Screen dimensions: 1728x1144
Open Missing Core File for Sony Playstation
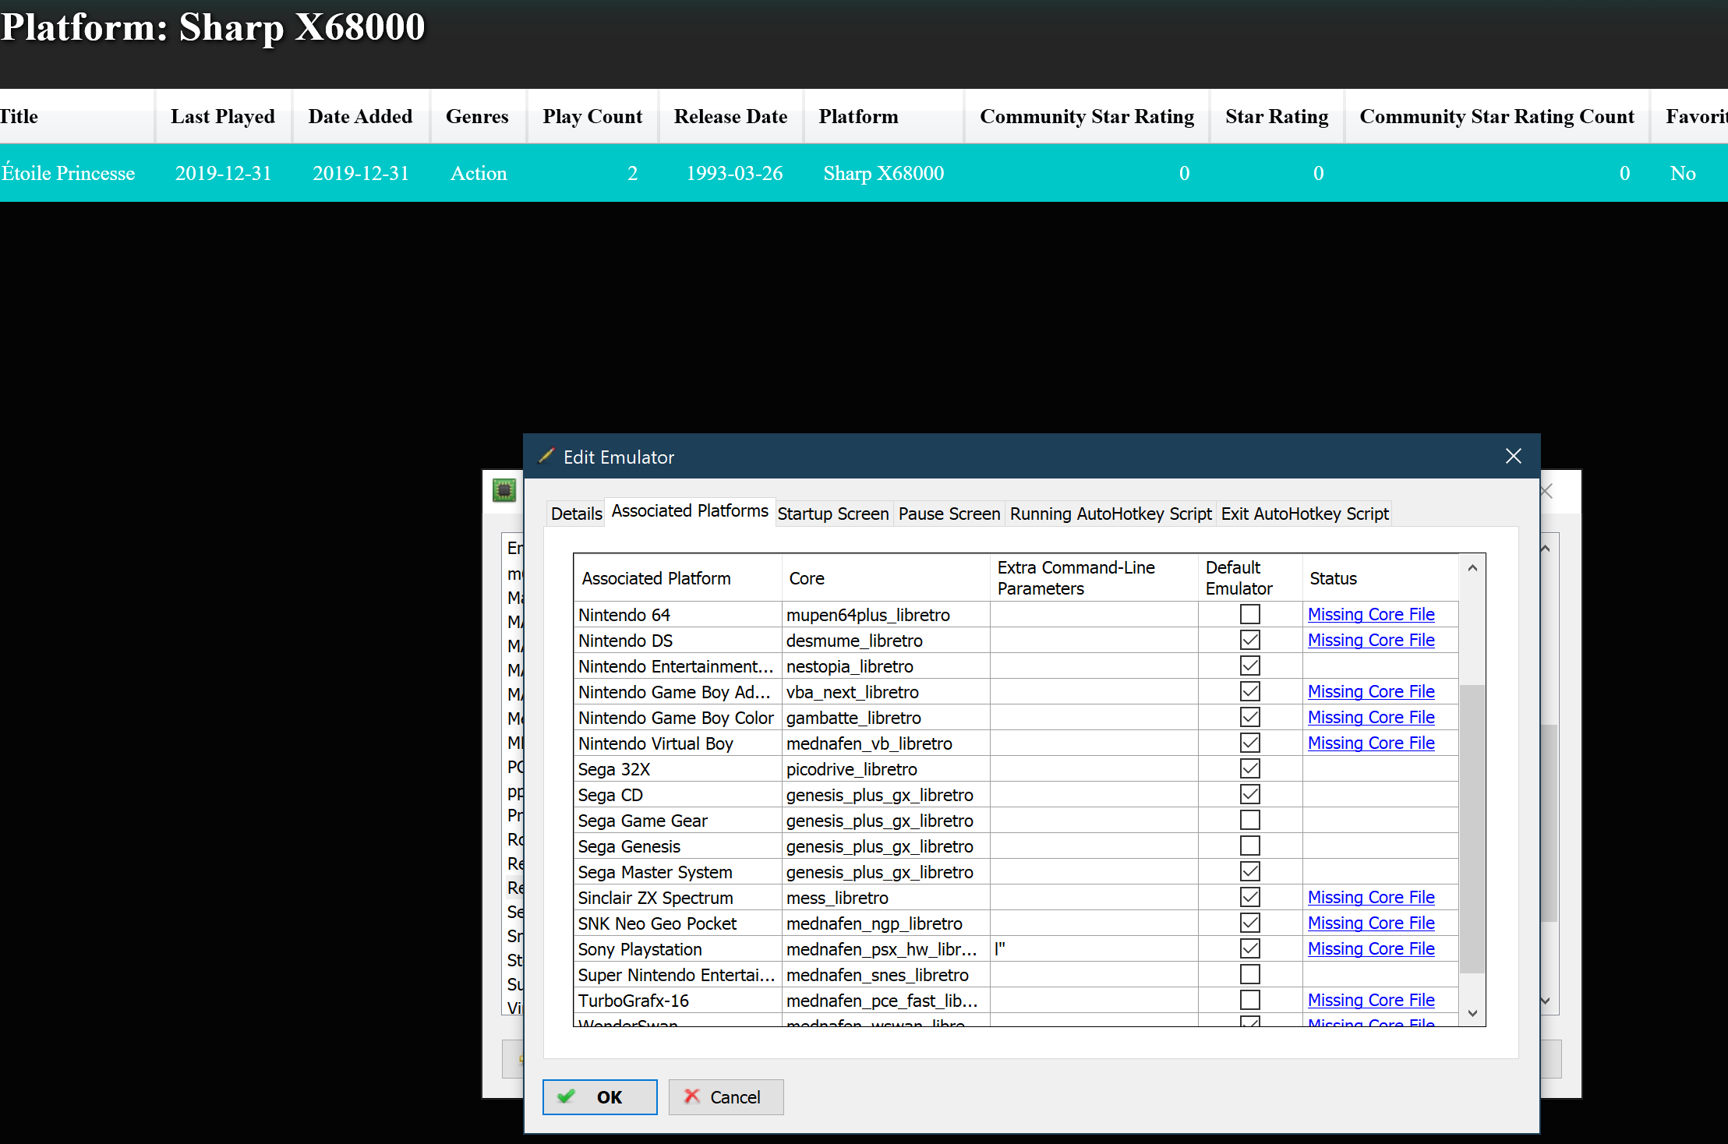(1371, 948)
